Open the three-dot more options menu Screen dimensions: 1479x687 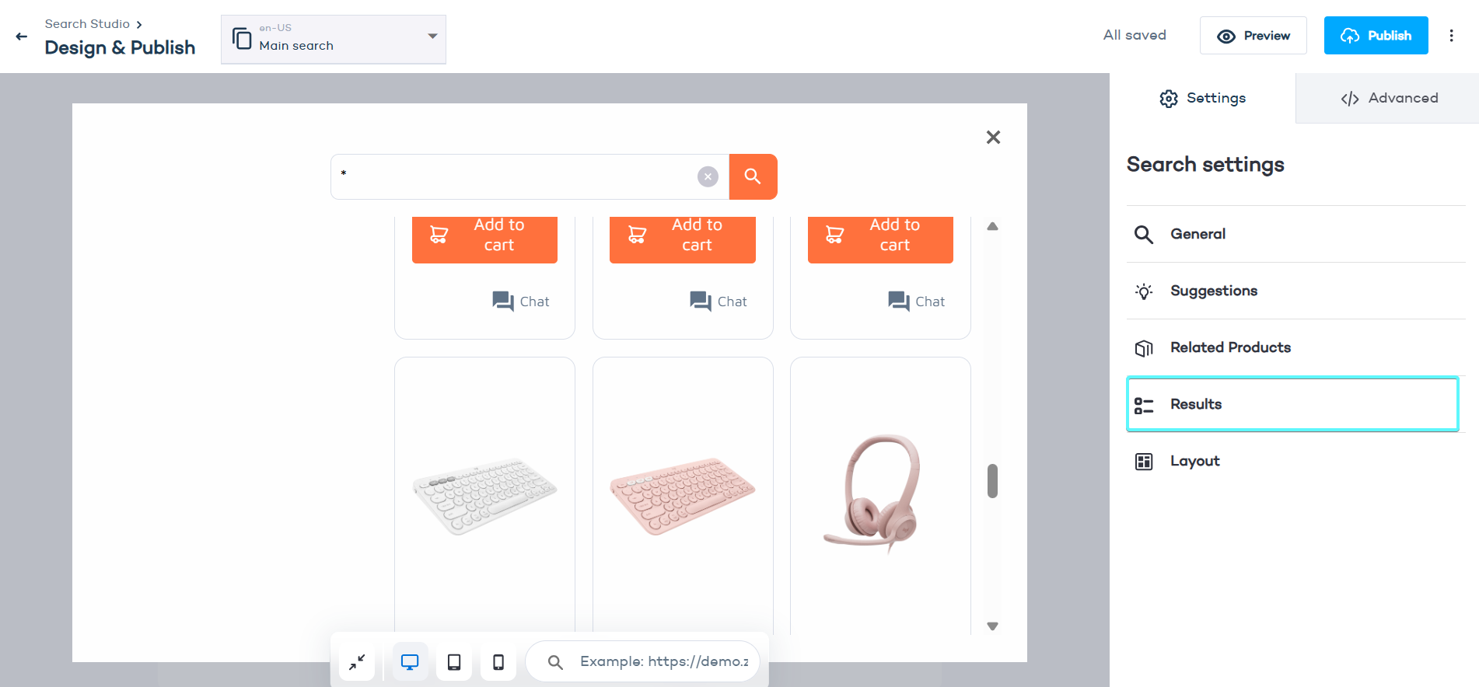(1451, 36)
